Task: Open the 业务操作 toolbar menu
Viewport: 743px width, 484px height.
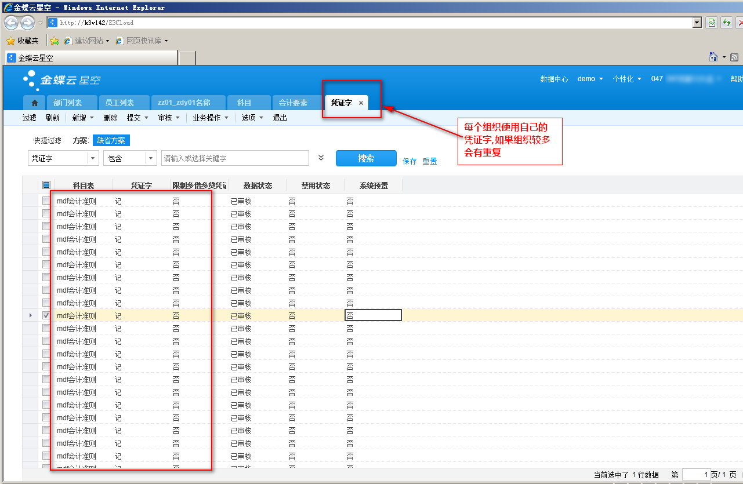Action: pyautogui.click(x=209, y=118)
